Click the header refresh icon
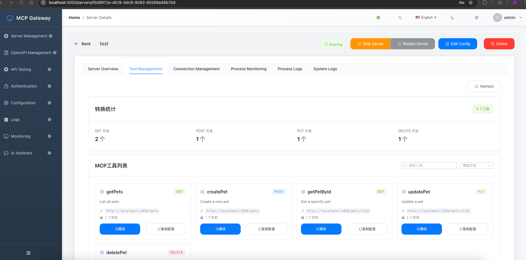The width and height of the screenshot is (526, 260). [x=400, y=18]
